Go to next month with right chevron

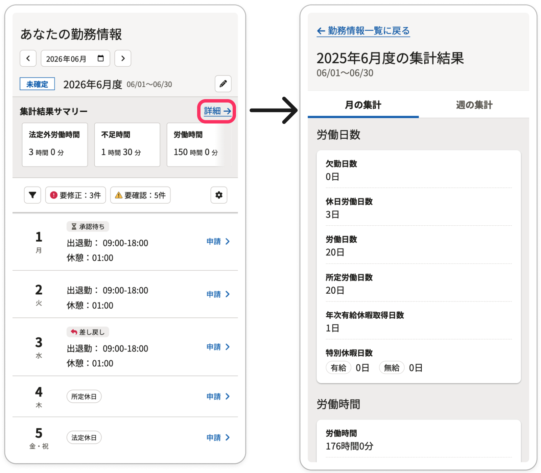(x=123, y=59)
